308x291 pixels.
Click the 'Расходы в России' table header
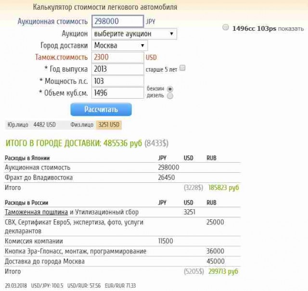(26, 202)
